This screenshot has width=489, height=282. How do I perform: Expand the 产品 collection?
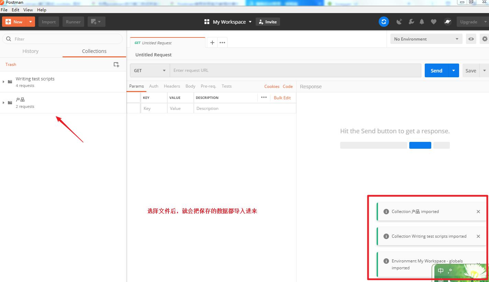pyautogui.click(x=3, y=103)
